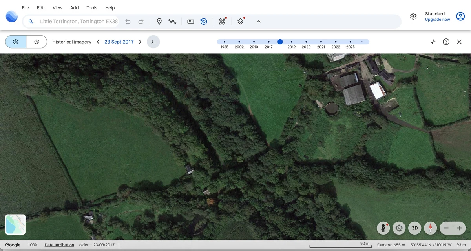Jump to the latest imagery

click(153, 42)
